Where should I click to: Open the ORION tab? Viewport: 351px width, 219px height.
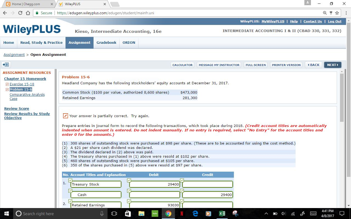(129, 42)
